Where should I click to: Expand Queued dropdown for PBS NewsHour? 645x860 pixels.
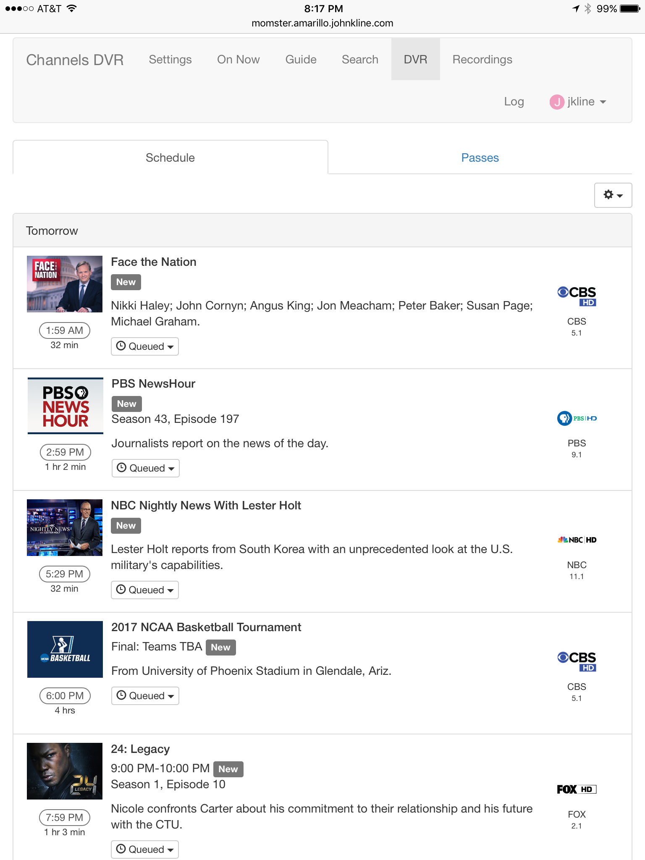point(146,468)
